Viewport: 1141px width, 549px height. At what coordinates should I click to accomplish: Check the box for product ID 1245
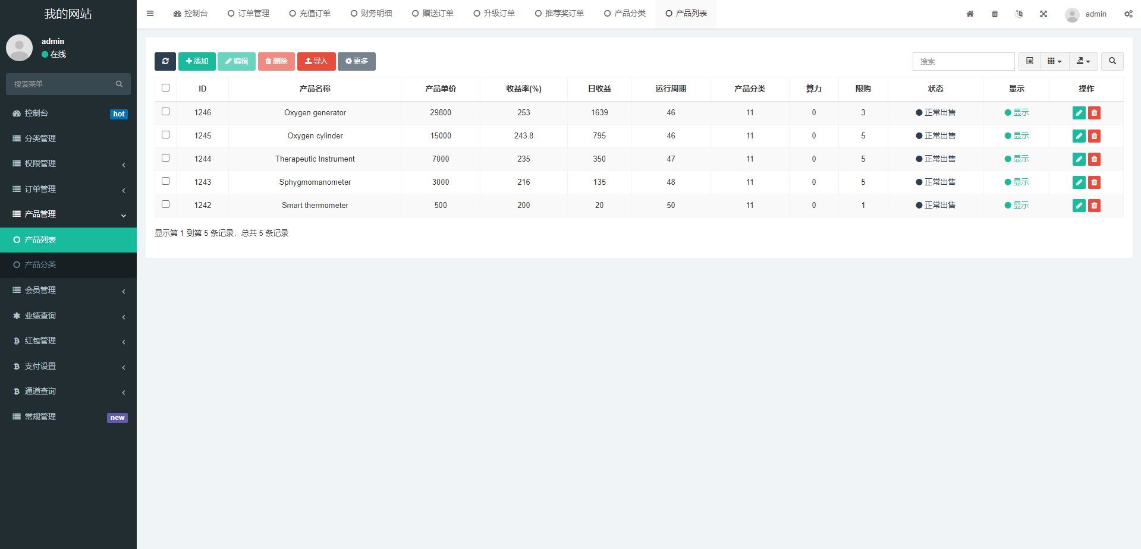coord(166,135)
